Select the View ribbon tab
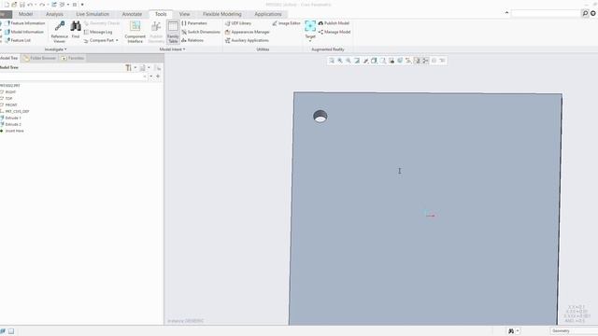The height and width of the screenshot is (336, 598). pyautogui.click(x=185, y=14)
